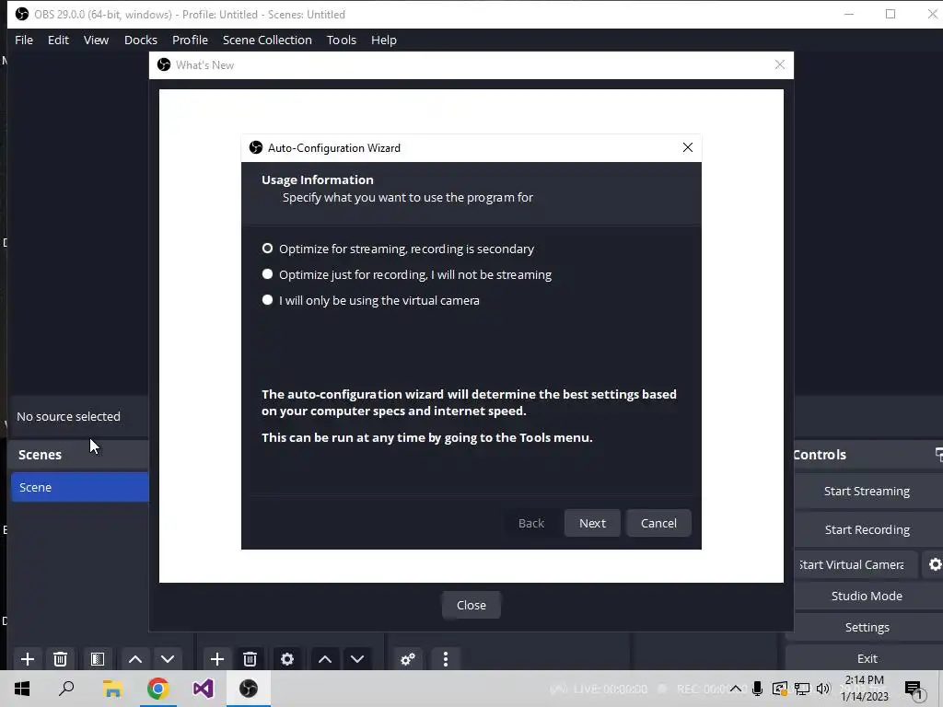Click Next in the wizard
943x707 pixels.
coord(592,523)
